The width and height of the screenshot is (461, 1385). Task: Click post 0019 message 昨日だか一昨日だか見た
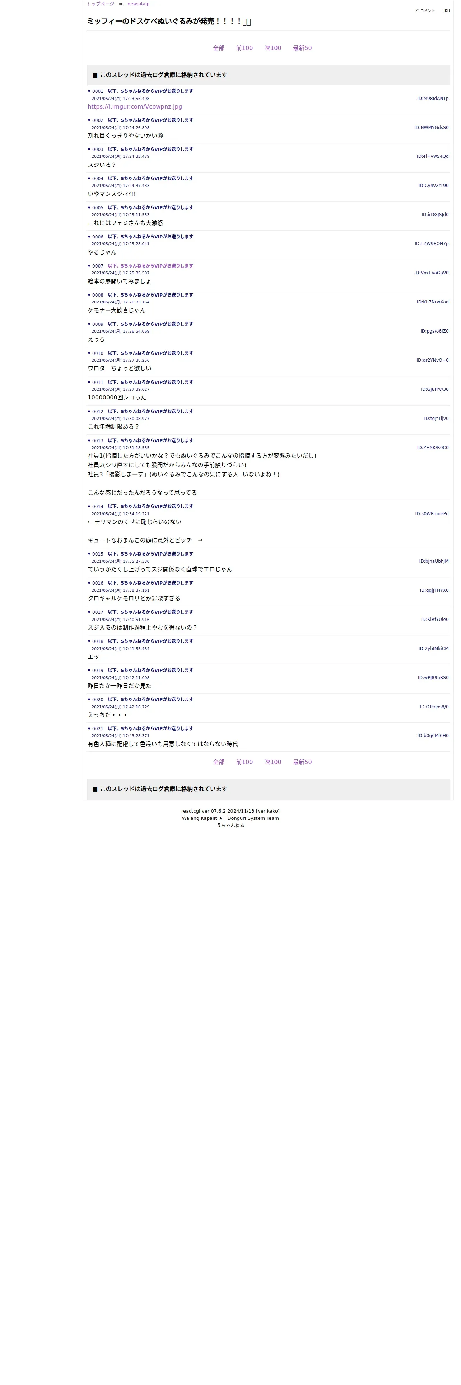pos(119,686)
